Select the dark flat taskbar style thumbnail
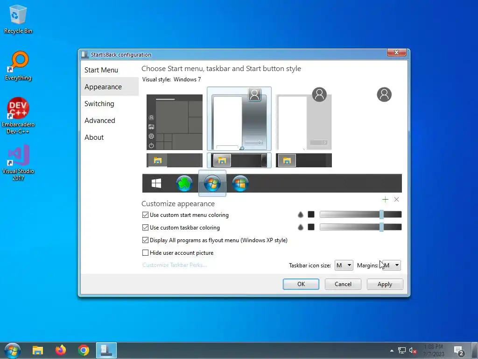 (175, 160)
